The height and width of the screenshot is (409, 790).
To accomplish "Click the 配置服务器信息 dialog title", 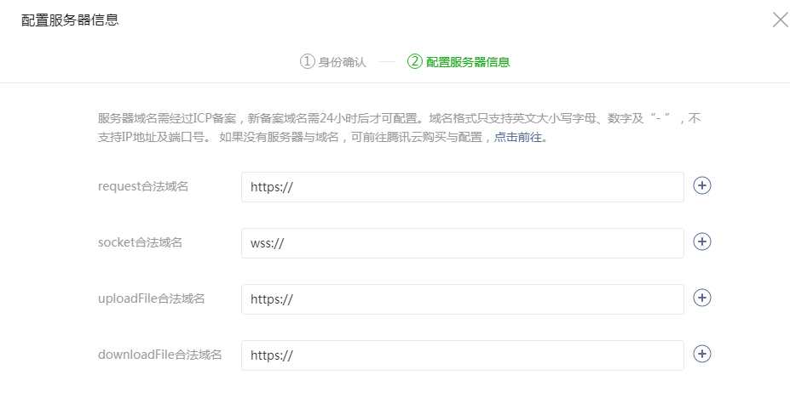I will (x=70, y=20).
